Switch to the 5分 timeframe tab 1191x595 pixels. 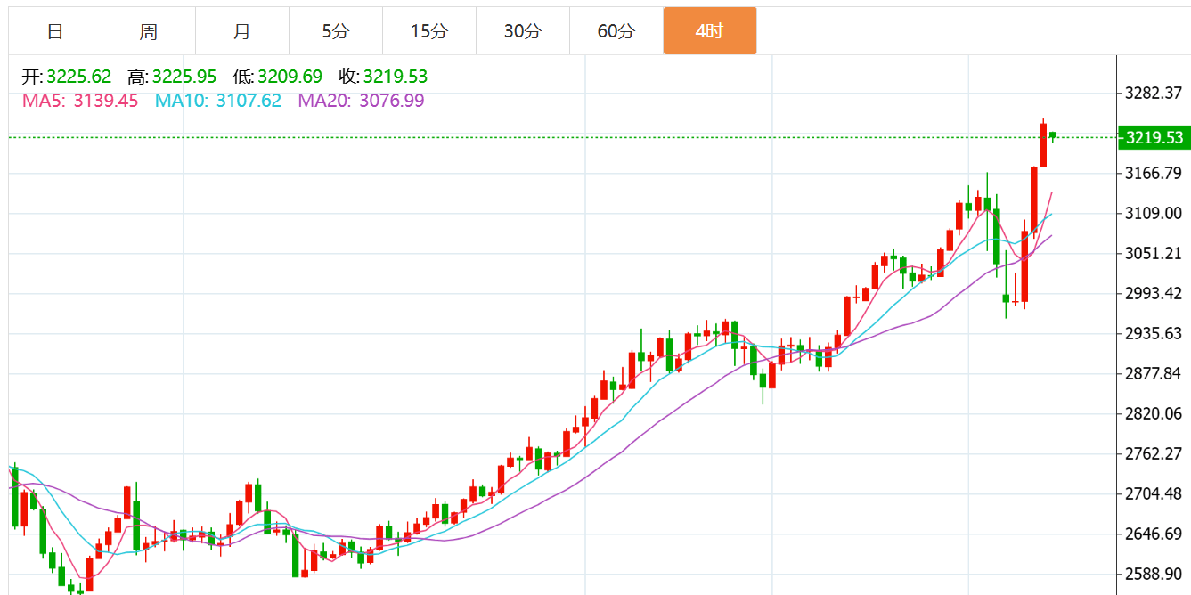336,31
